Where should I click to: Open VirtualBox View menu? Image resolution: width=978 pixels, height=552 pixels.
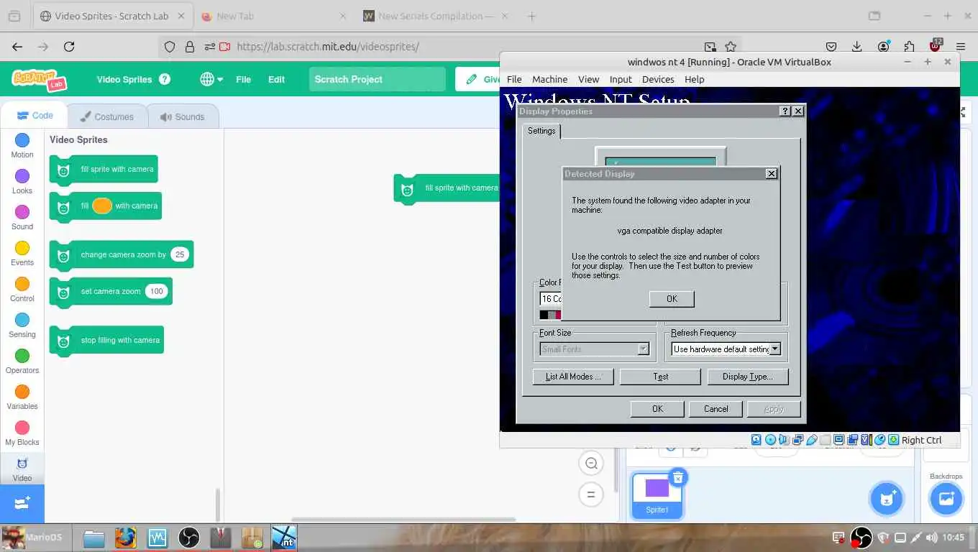click(588, 79)
